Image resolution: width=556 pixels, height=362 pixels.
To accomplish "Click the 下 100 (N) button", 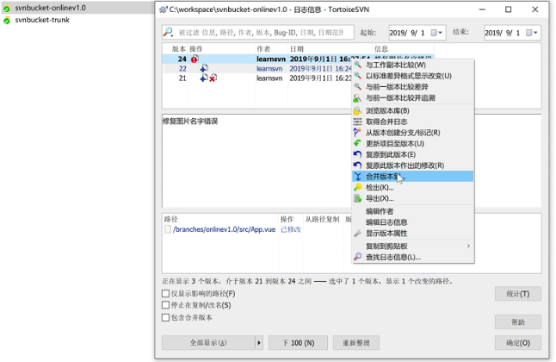I will click(x=298, y=343).
